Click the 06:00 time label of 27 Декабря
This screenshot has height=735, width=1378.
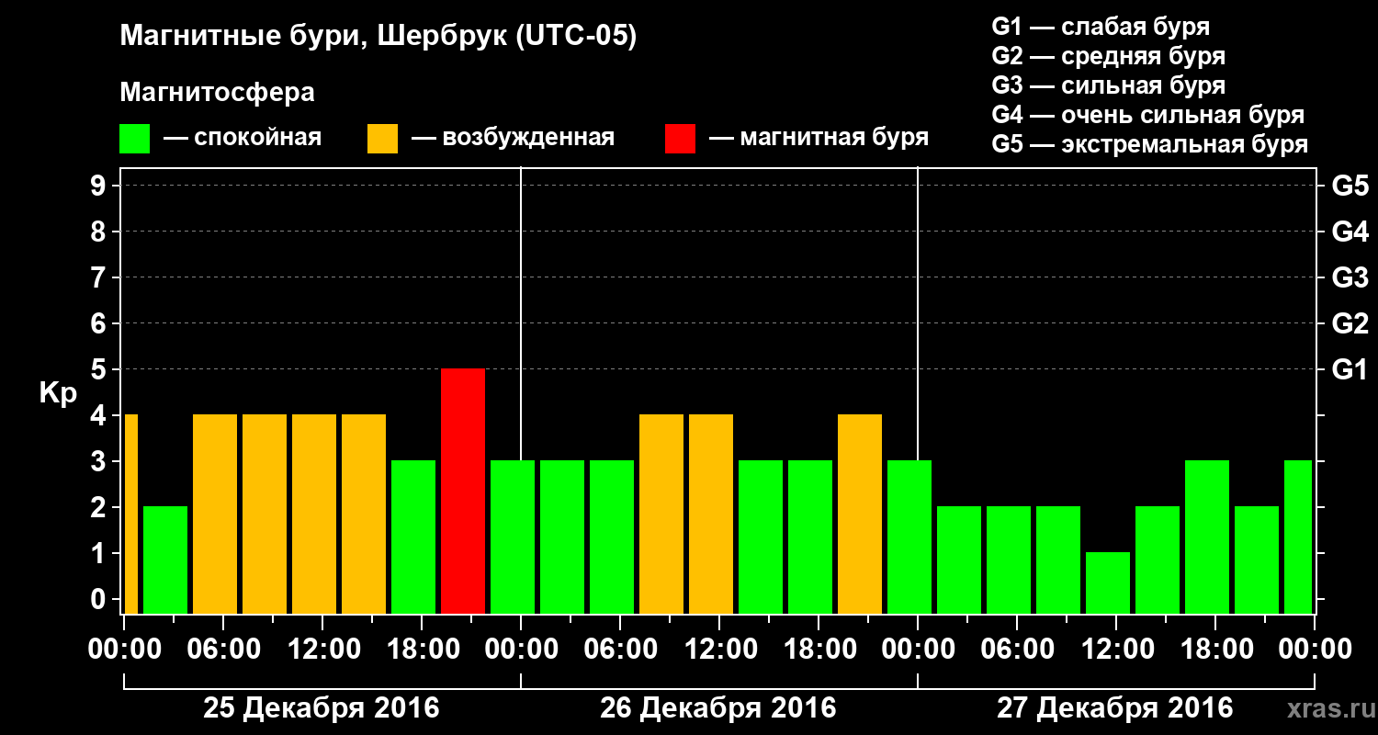click(x=1016, y=650)
